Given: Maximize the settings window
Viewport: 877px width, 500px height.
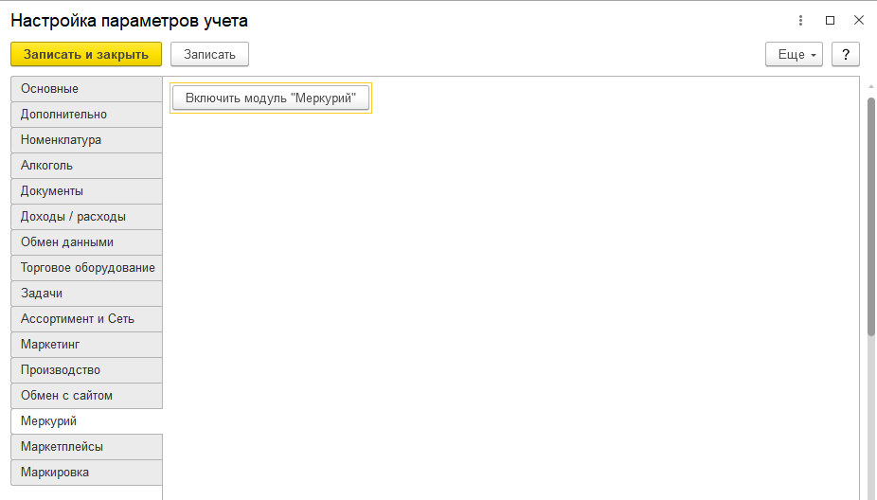Looking at the screenshot, I should pos(830,20).
